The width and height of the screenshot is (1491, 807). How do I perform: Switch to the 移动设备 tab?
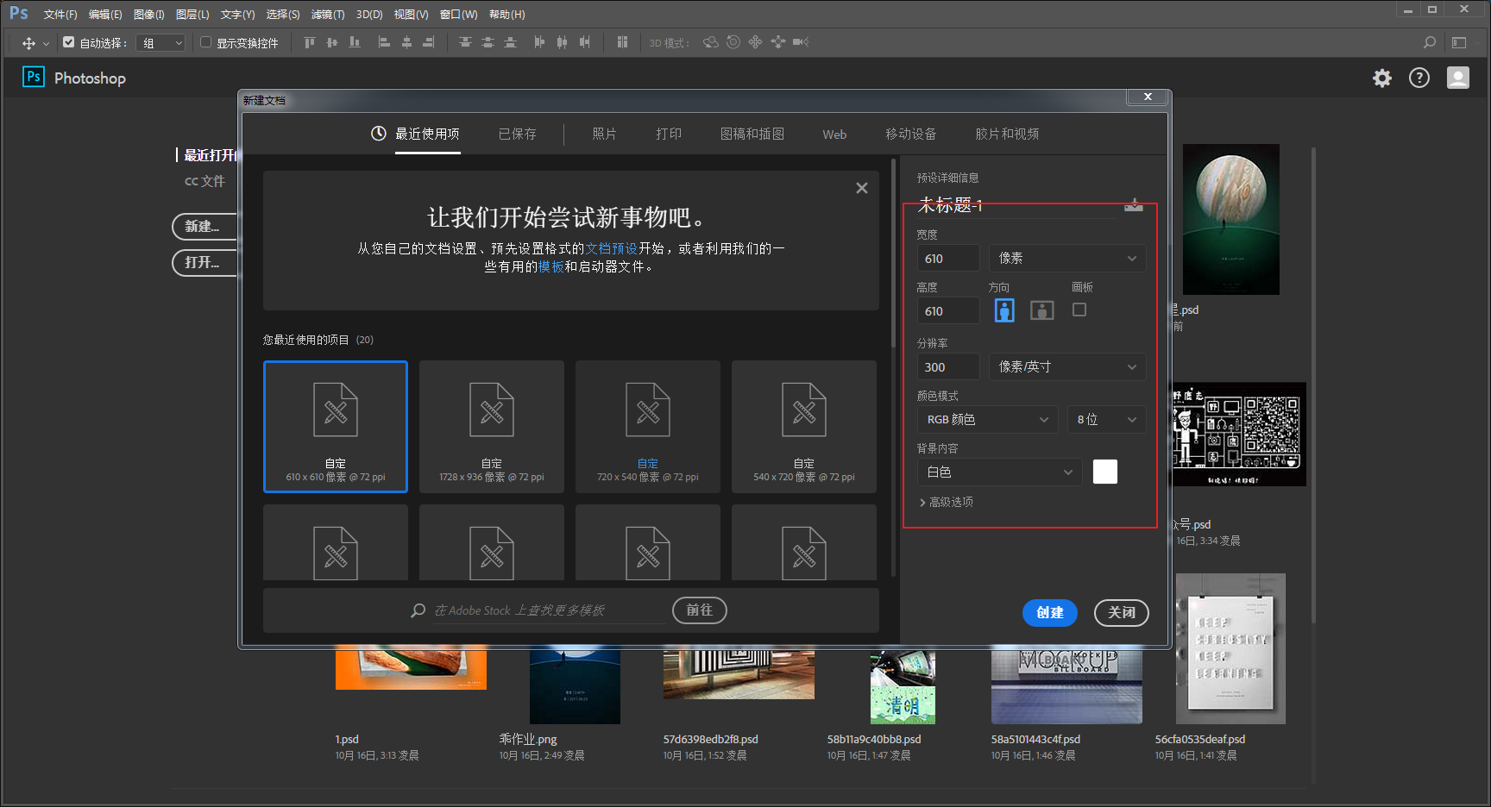910,134
